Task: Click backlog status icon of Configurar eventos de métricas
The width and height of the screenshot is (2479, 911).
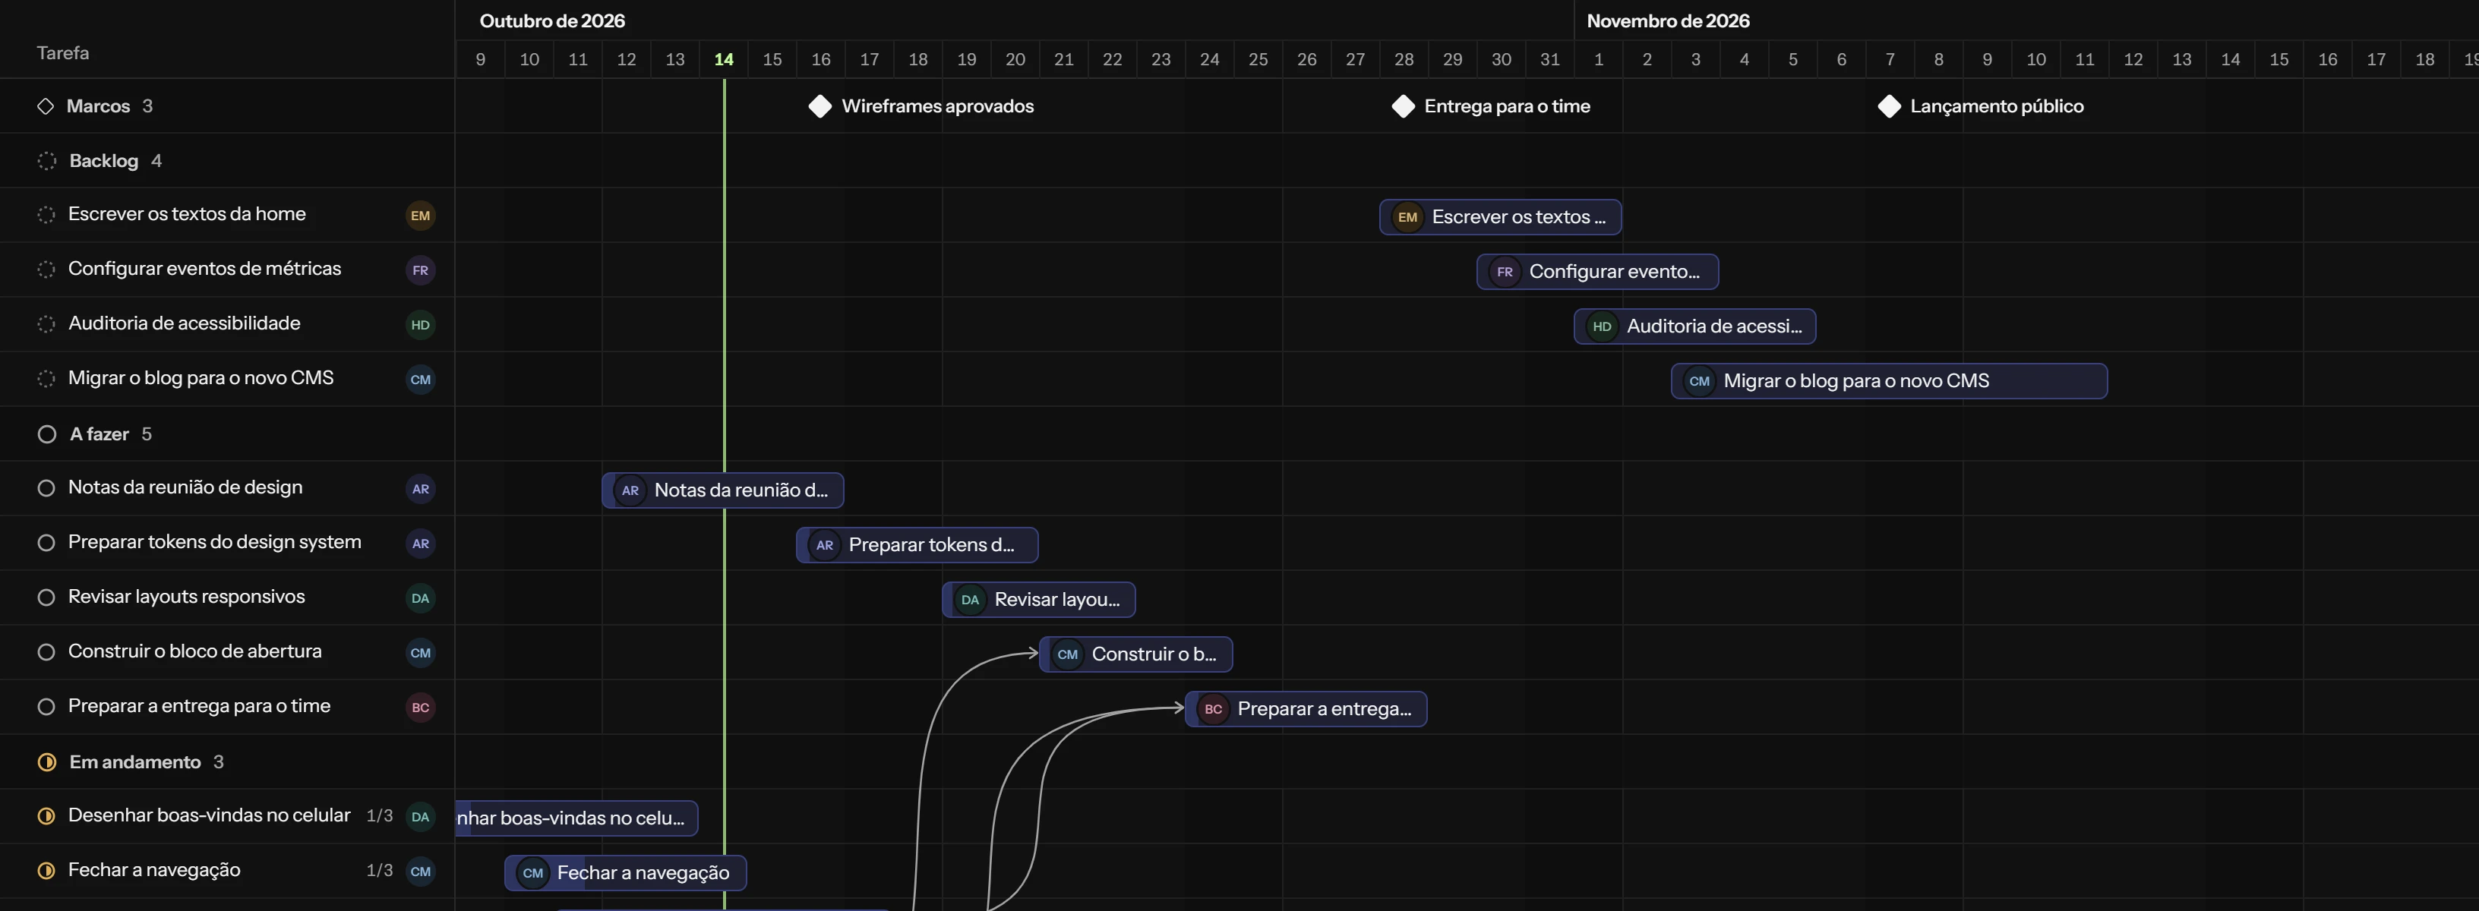Action: 46,270
